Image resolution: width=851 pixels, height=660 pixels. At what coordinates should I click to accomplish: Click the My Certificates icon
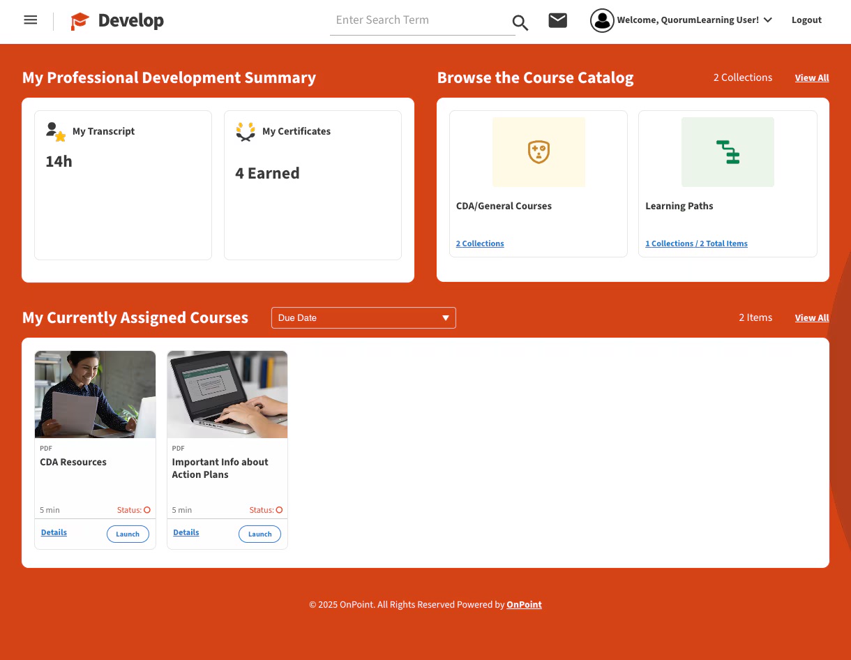tap(246, 131)
